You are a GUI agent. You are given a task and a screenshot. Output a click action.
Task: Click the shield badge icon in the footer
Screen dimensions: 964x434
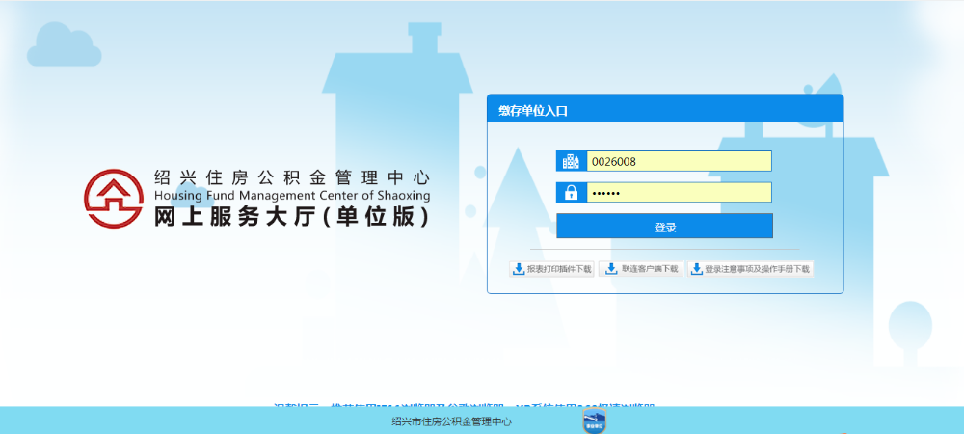tap(595, 422)
